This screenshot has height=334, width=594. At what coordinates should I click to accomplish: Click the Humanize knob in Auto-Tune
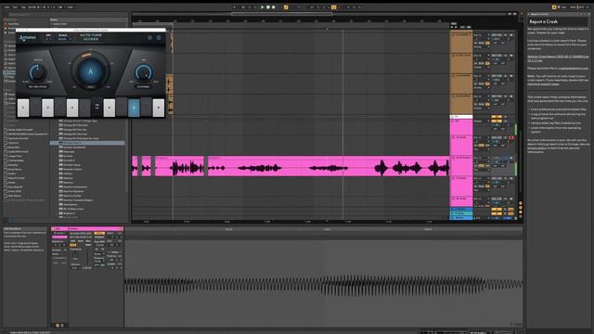[x=144, y=72]
